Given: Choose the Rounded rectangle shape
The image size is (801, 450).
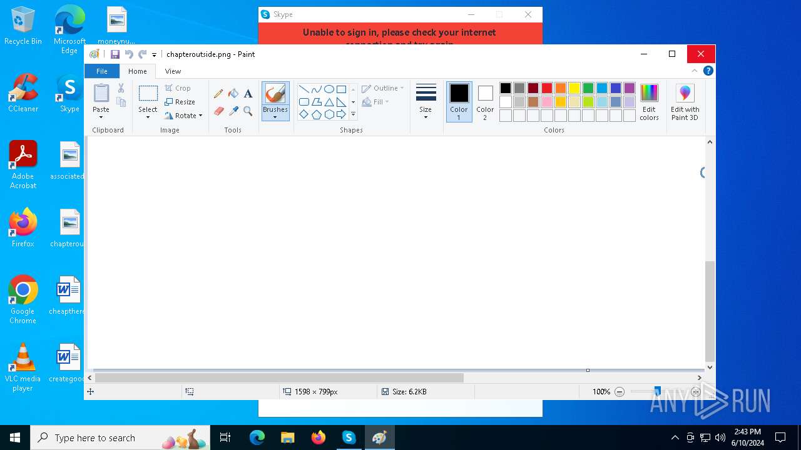Looking at the screenshot, I should [304, 102].
